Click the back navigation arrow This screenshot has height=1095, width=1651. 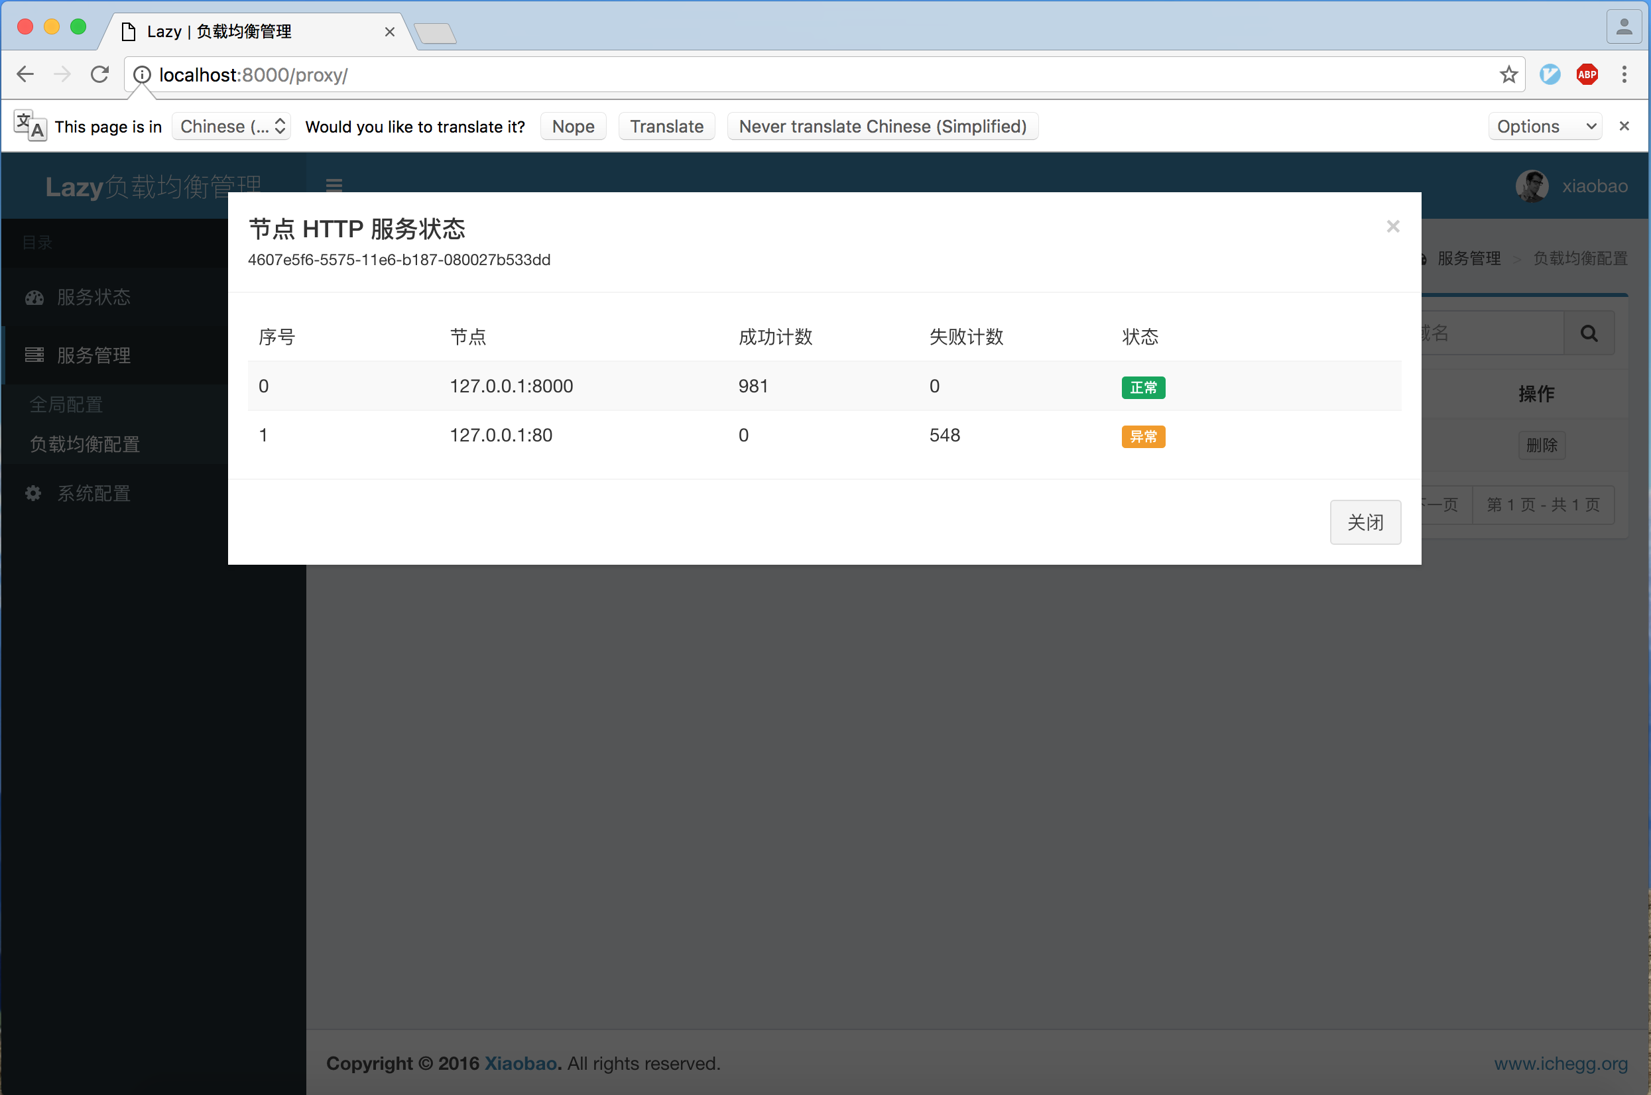pyautogui.click(x=25, y=74)
